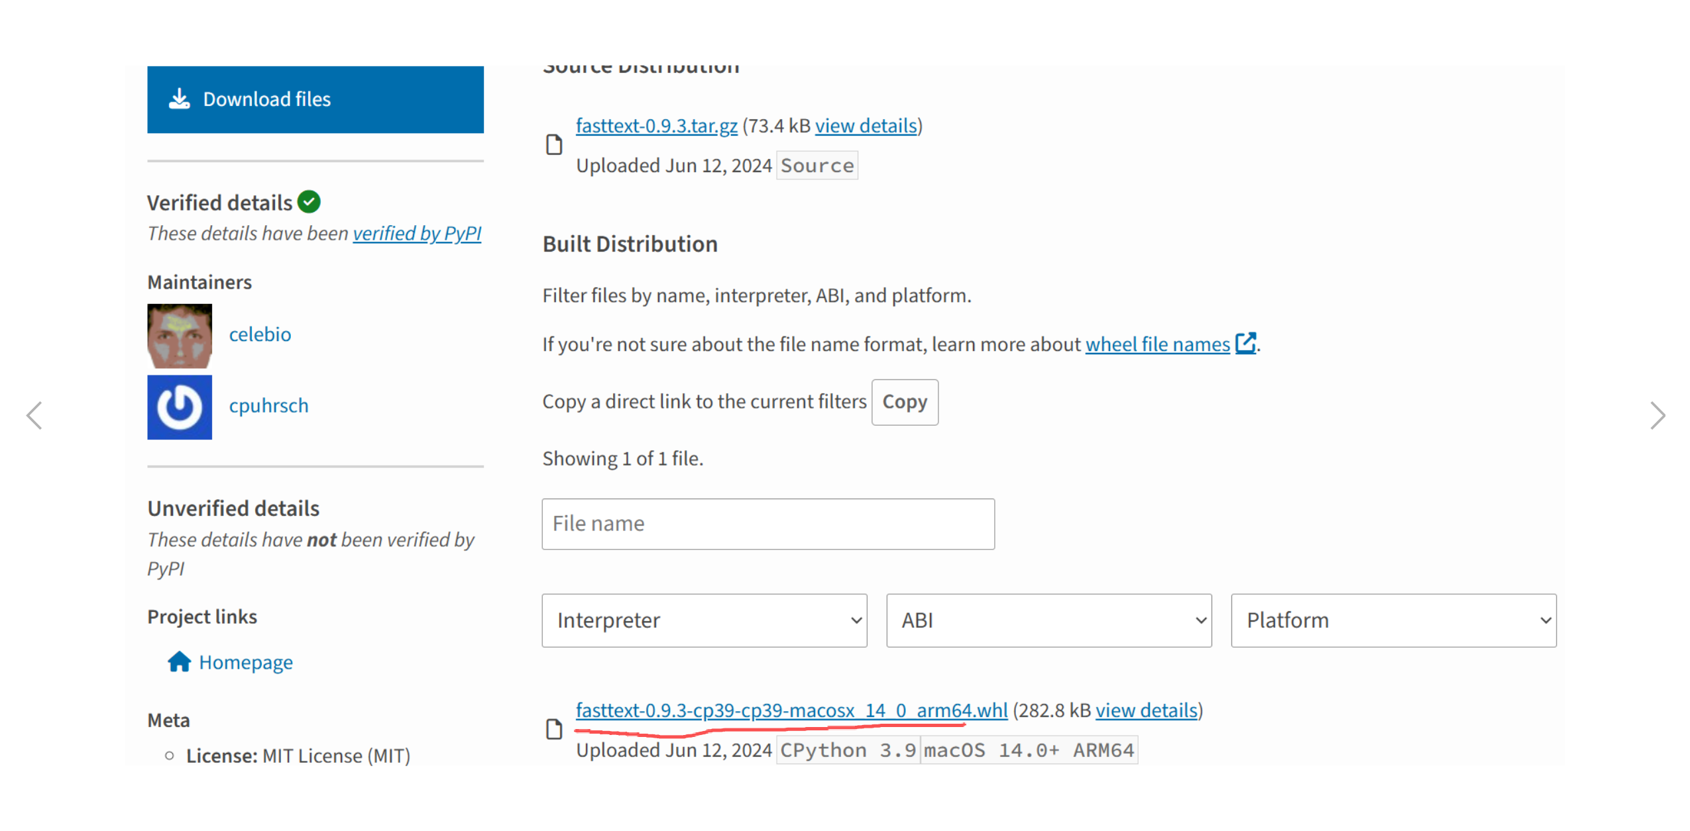The image size is (1690, 831).
Task: Download the macosx arm64 whl file
Action: click(x=791, y=710)
